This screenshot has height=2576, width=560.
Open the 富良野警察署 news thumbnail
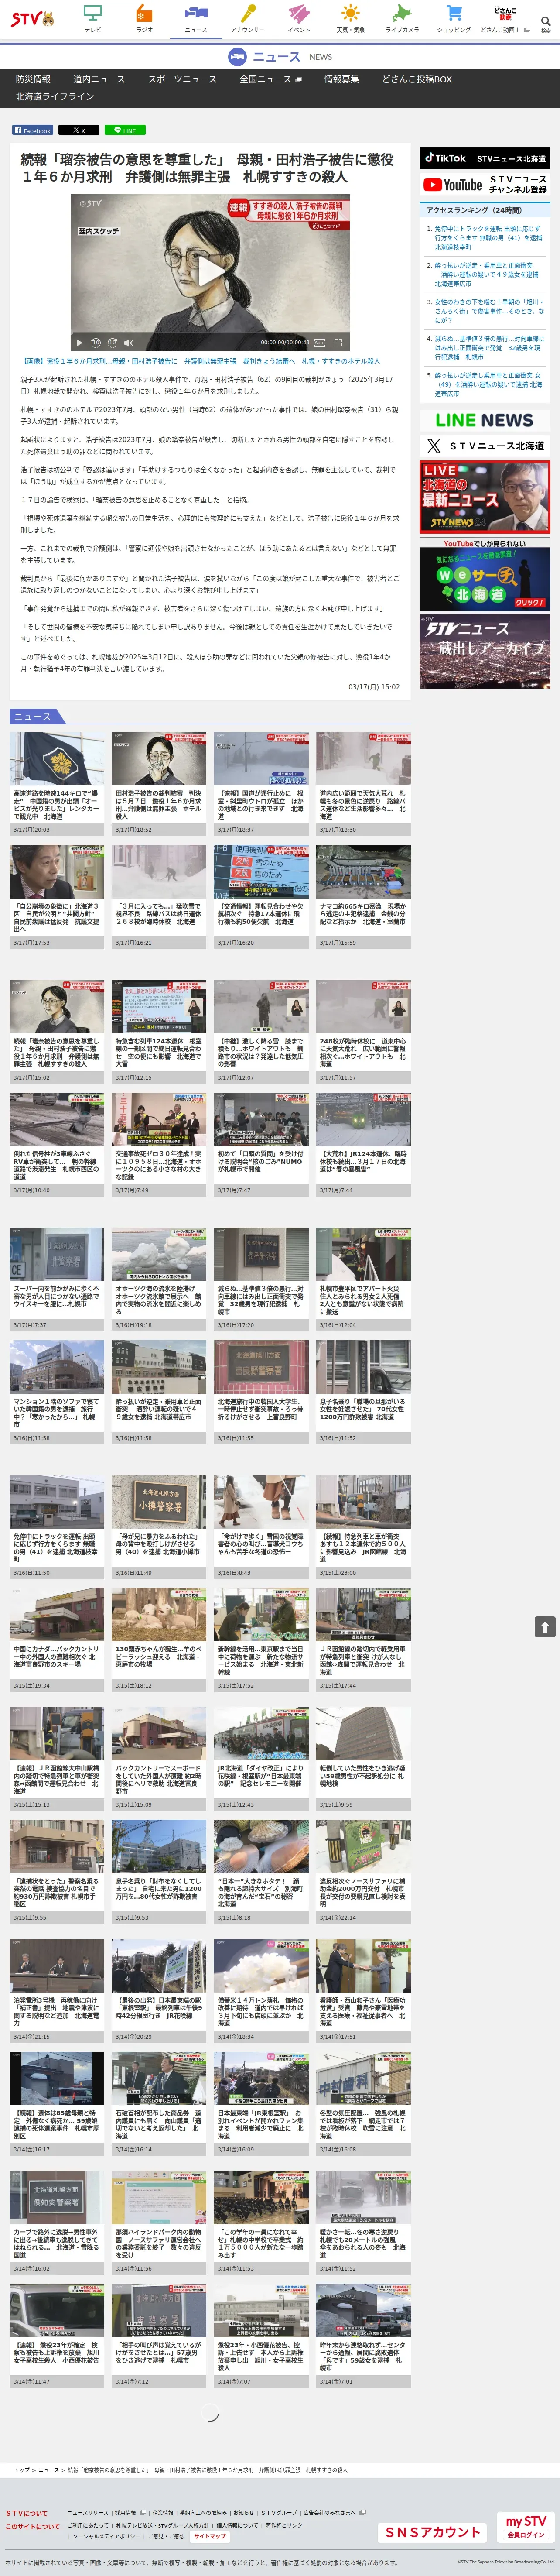click(261, 1367)
